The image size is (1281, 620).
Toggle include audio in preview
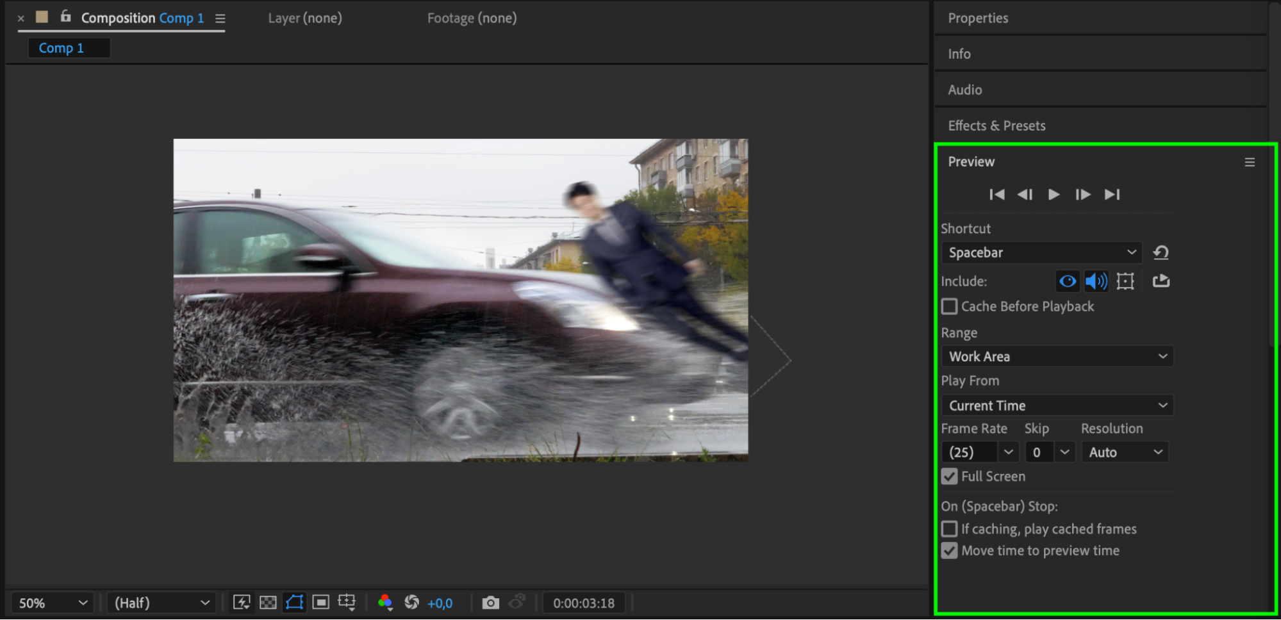pos(1096,281)
